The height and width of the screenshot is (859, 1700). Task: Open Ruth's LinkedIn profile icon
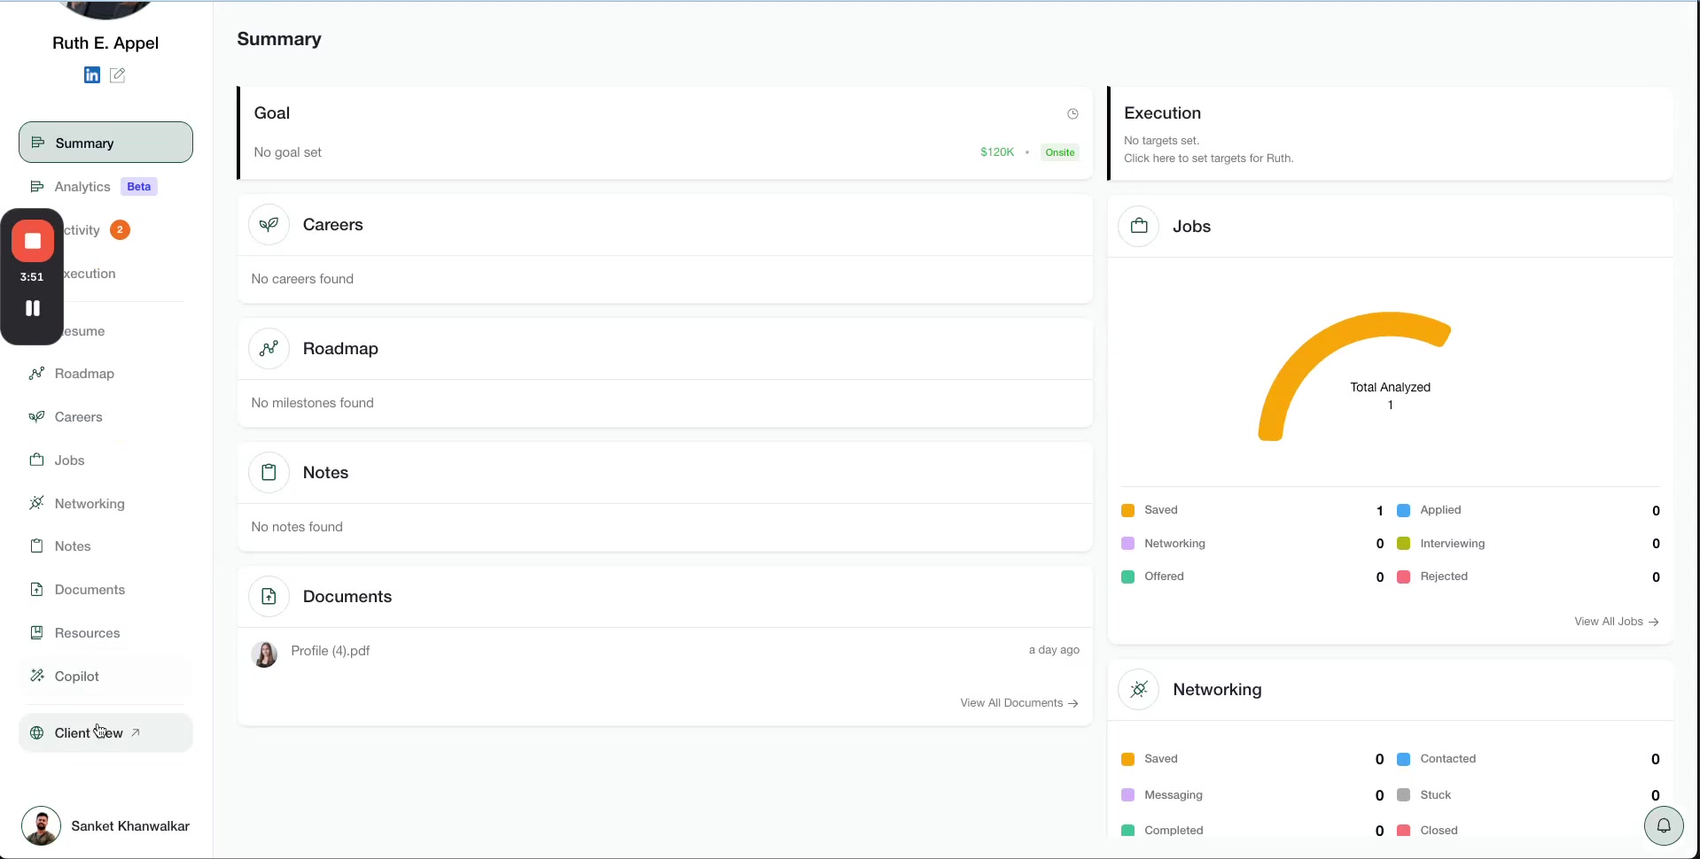pos(92,75)
